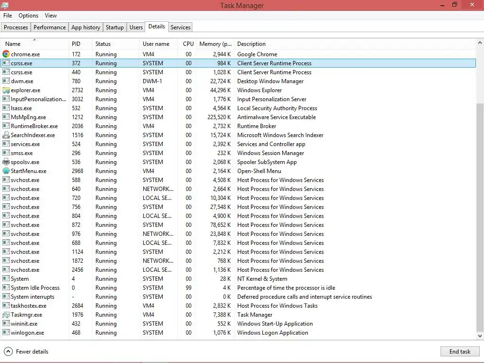Close the Task Manager window
This screenshot has width=484, height=363.
pyautogui.click(x=472, y=5)
